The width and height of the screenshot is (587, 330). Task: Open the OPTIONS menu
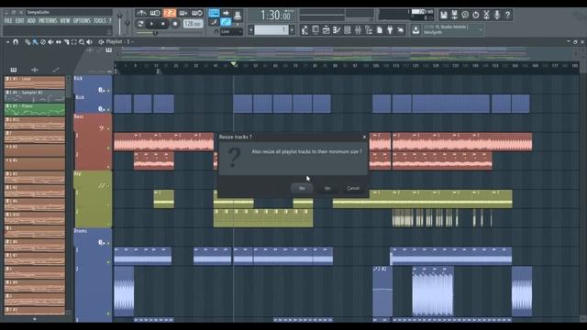[82, 20]
